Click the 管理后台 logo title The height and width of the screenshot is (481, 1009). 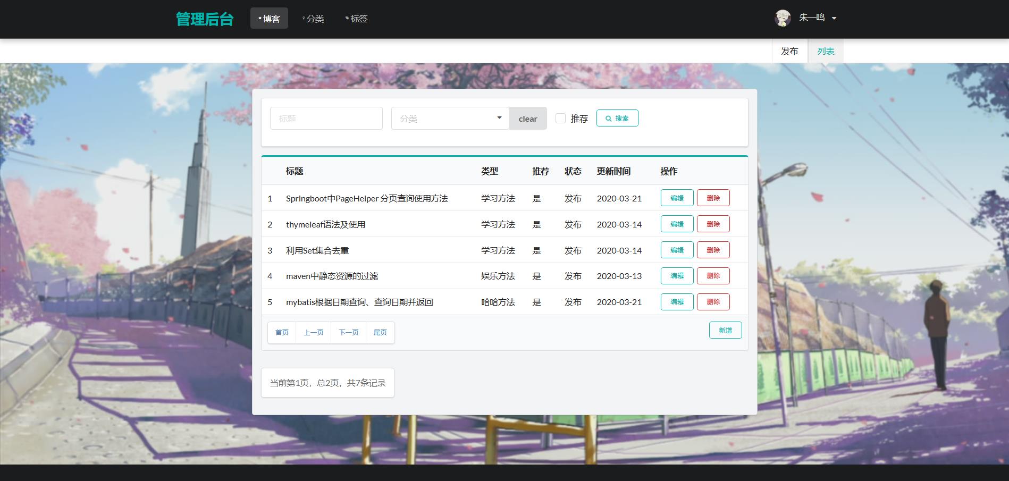pos(205,19)
